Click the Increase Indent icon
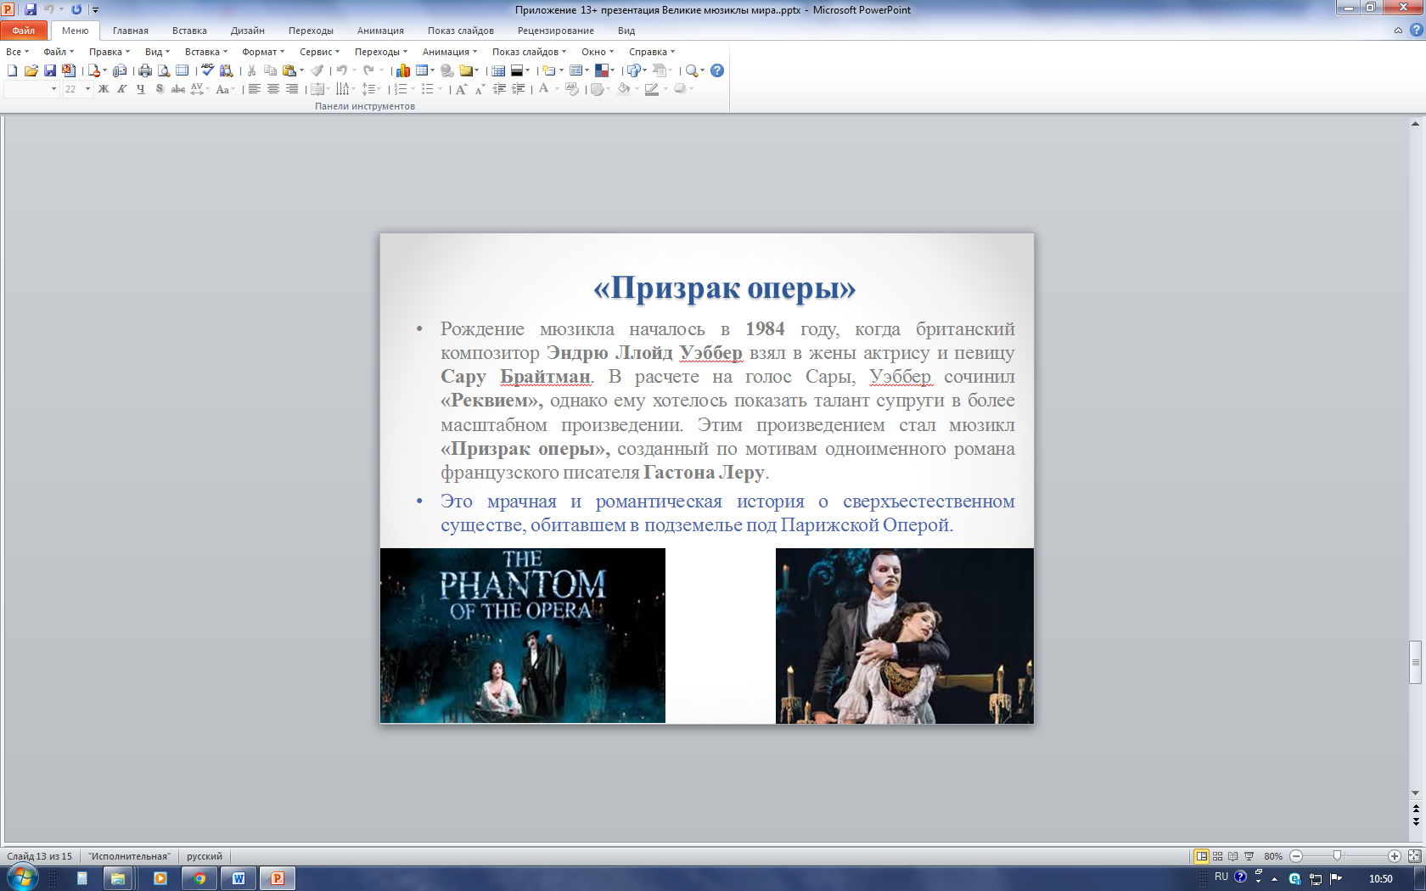This screenshot has width=1426, height=891. tap(518, 89)
